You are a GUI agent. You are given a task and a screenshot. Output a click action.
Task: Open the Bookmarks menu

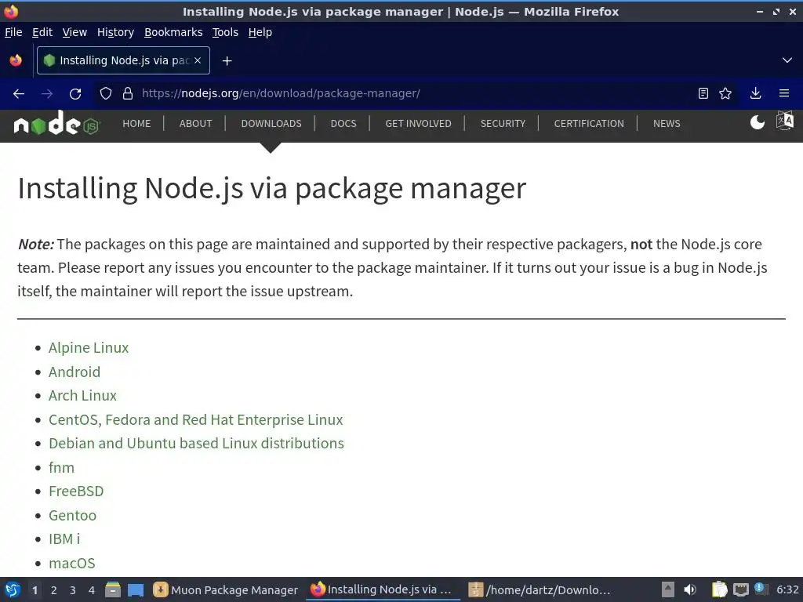(x=173, y=32)
